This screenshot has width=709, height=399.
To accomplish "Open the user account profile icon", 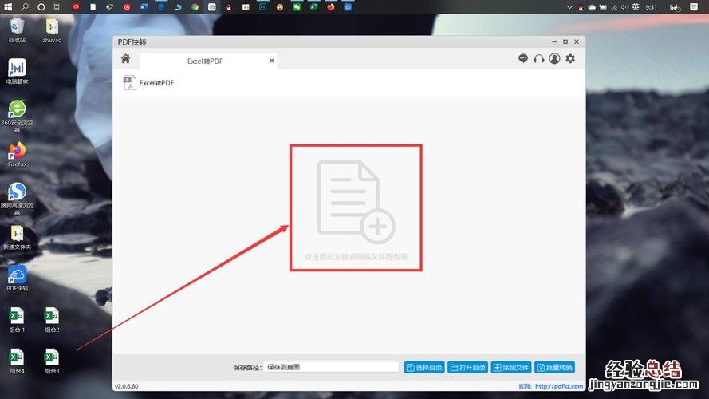I will (x=554, y=59).
